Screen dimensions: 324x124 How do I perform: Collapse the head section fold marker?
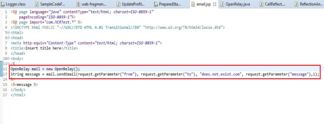(x=9, y=38)
